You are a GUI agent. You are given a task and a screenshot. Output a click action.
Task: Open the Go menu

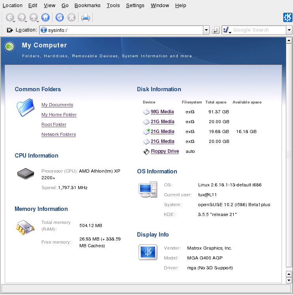pos(65,6)
